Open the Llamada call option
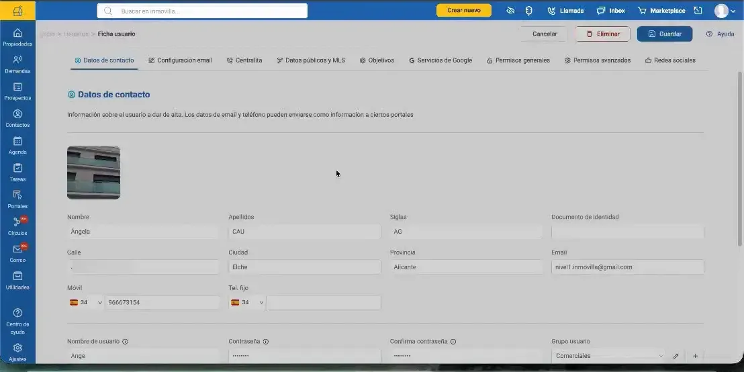The height and width of the screenshot is (372, 744). [565, 11]
